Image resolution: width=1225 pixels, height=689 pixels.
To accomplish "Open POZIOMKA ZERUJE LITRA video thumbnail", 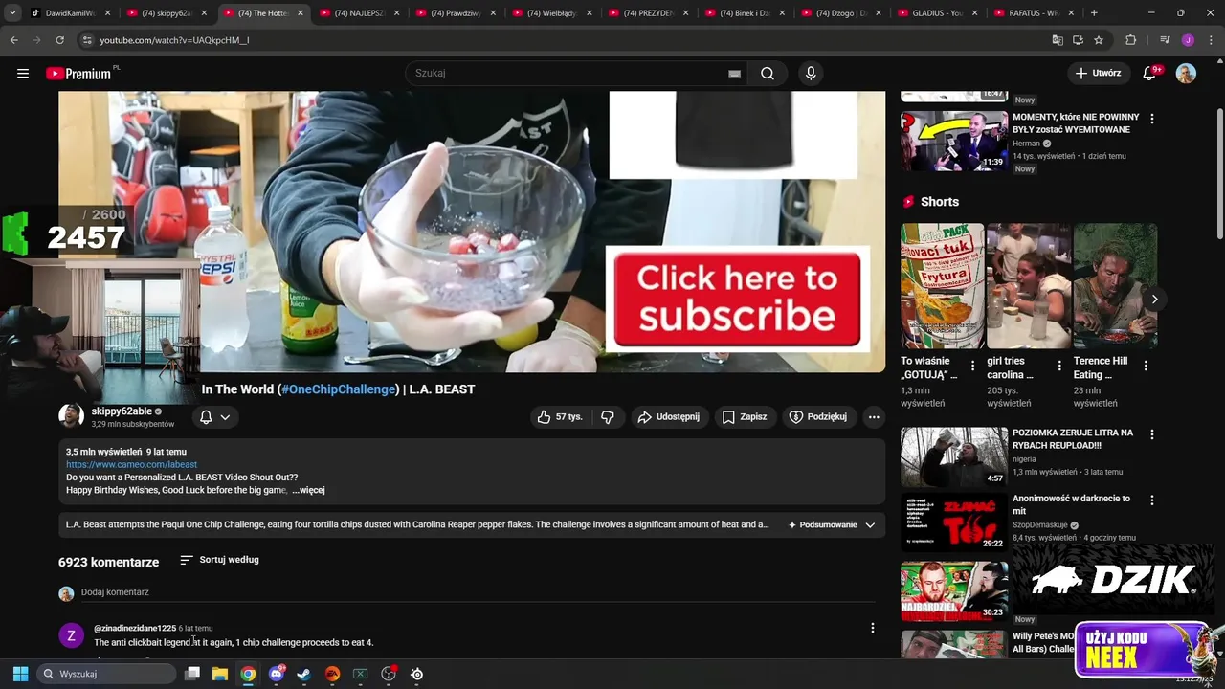I will [x=954, y=456].
